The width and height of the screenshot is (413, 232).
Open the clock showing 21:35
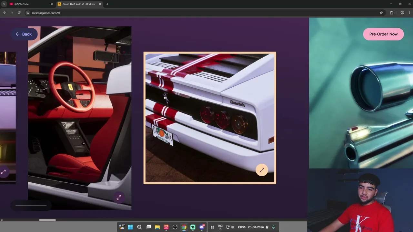click(x=241, y=227)
